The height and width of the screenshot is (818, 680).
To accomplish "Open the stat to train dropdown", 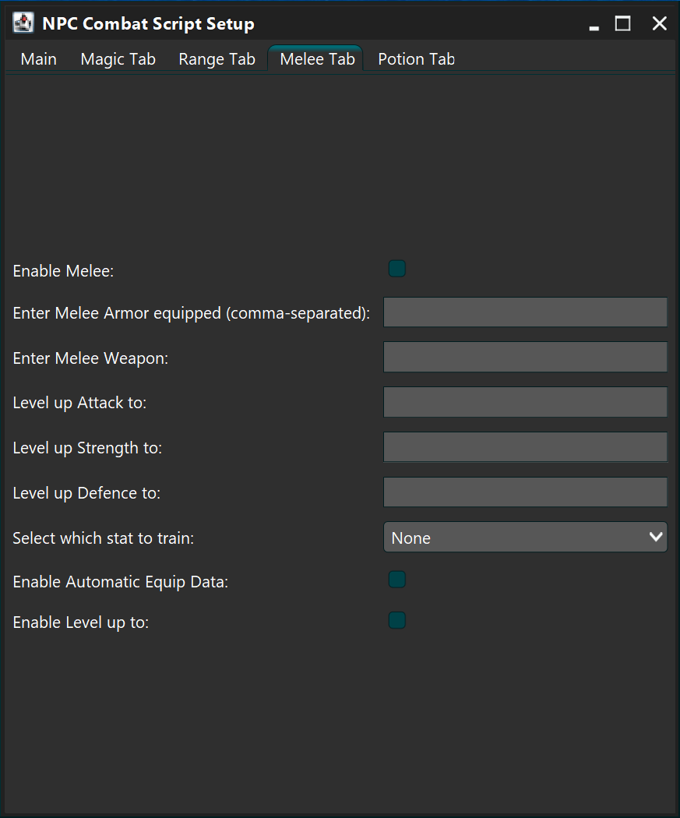I will [525, 538].
